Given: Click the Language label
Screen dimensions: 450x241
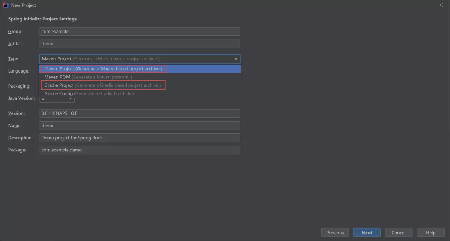Looking at the screenshot, I should pos(19,71).
